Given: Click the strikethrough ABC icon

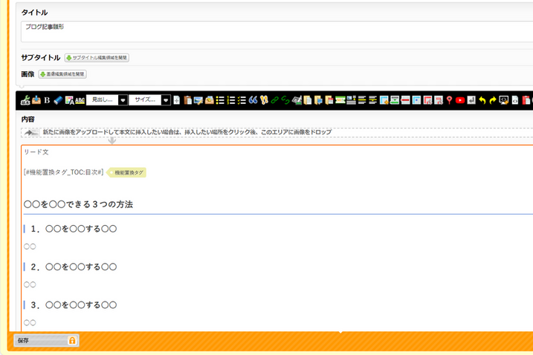Looking at the screenshot, I should (x=80, y=100).
